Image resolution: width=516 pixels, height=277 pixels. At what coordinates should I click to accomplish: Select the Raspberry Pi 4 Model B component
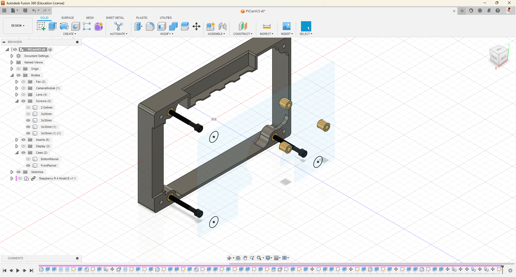[57, 178]
